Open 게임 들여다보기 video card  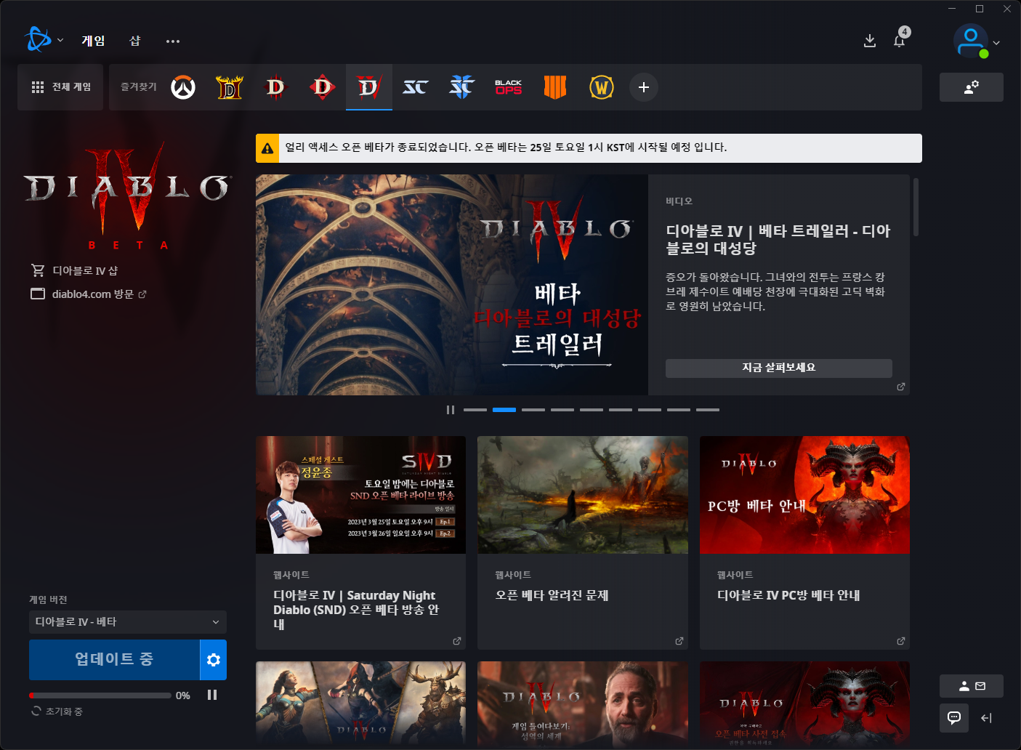click(583, 703)
